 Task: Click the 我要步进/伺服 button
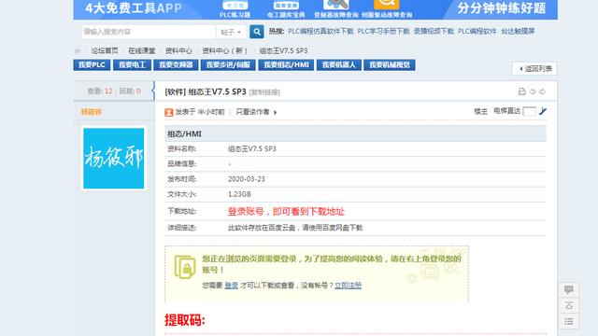228,64
